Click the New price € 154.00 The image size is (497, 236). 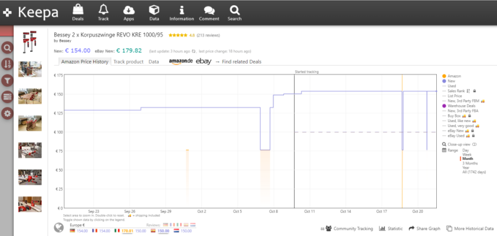tap(78, 51)
